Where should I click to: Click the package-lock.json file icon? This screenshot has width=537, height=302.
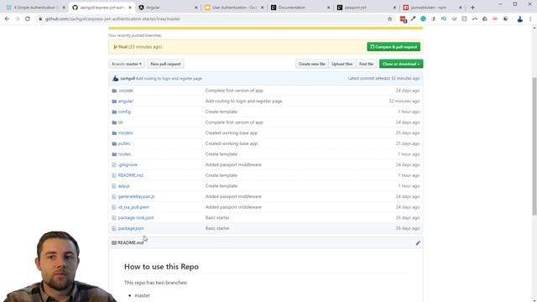(x=114, y=218)
